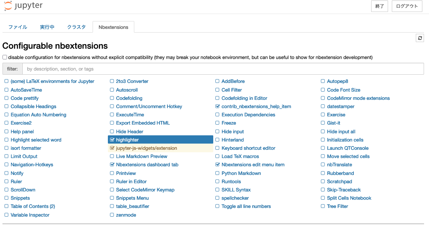Image resolution: width=429 pixels, height=229 pixels.
Task: Click the refresh icon button
Action: pyautogui.click(x=419, y=38)
